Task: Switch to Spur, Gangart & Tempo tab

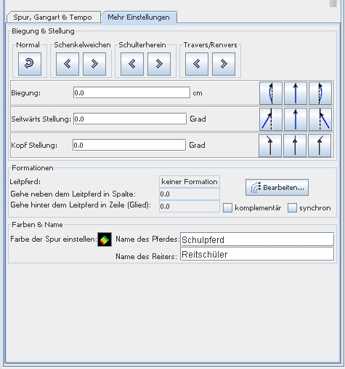Action: tap(53, 17)
